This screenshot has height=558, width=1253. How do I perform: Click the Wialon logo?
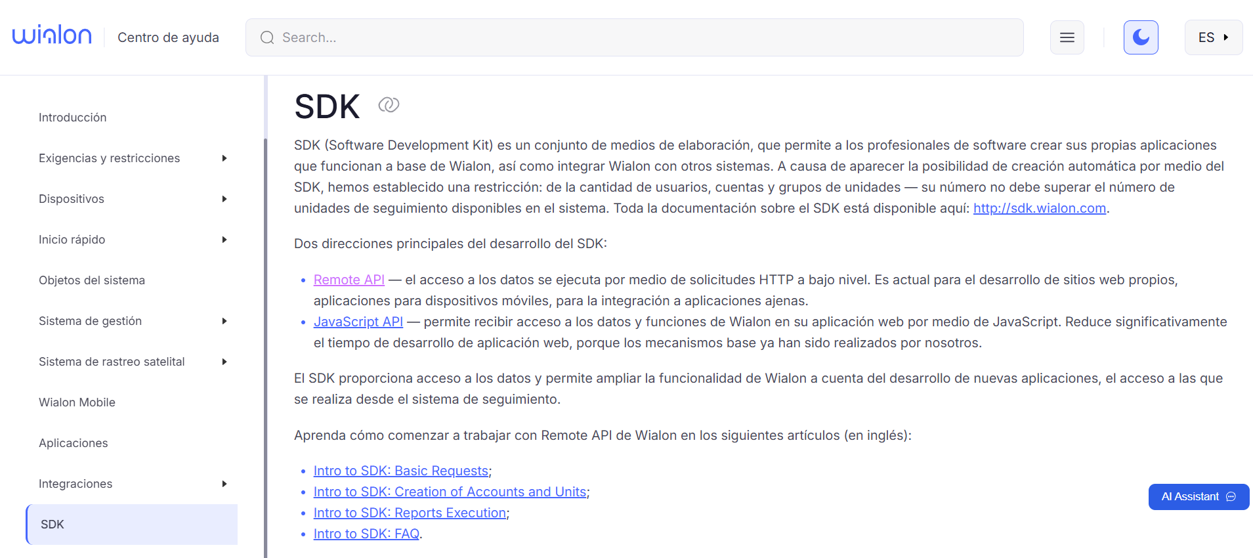click(x=52, y=35)
